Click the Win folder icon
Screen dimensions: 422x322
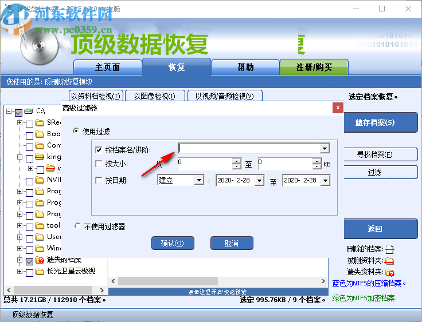point(40,248)
